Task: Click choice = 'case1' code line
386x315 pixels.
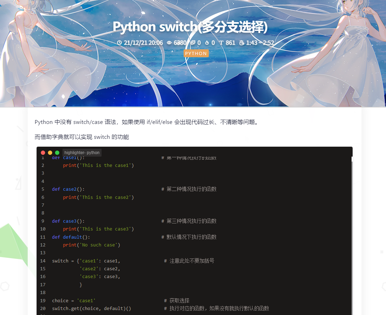Action: click(x=74, y=300)
